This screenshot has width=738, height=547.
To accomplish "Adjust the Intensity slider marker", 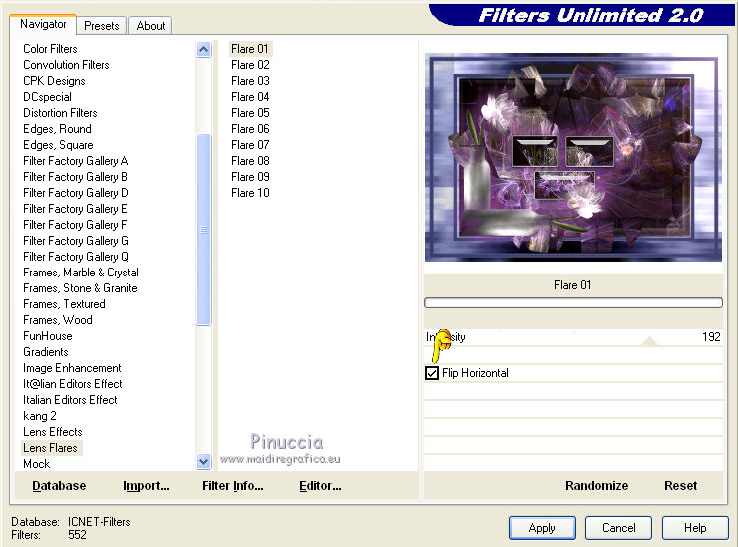I will tap(649, 341).
